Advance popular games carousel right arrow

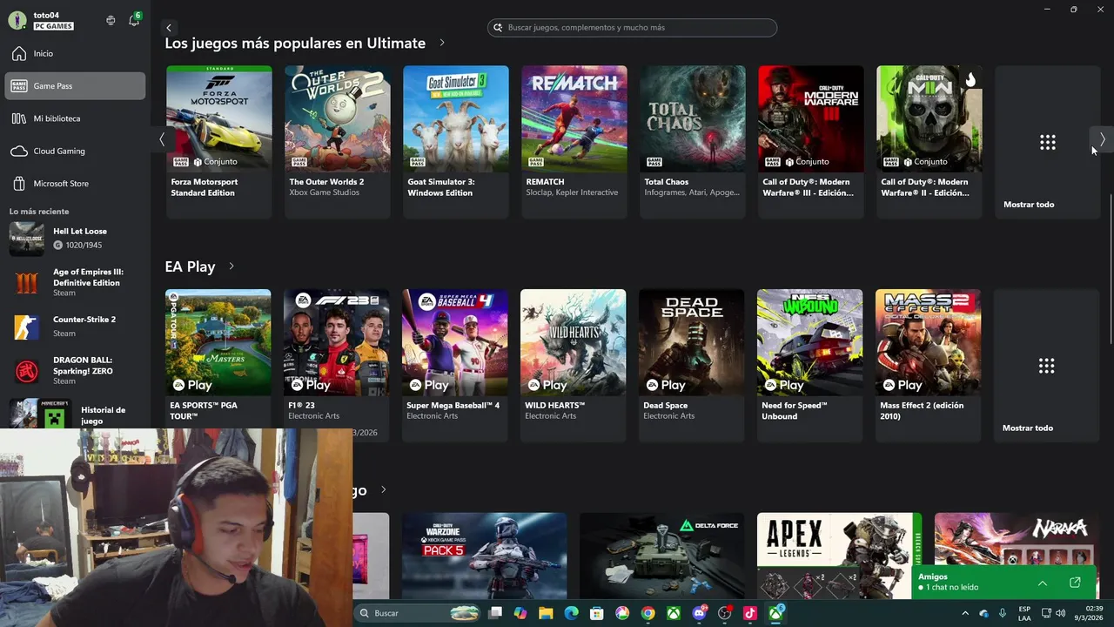point(1102,139)
